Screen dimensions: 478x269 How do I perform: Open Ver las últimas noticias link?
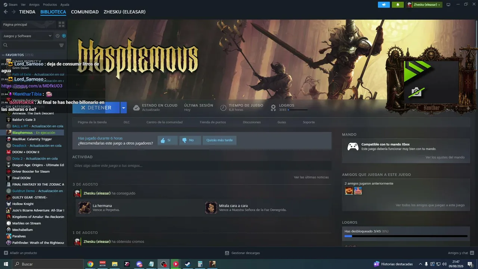tap(311, 177)
